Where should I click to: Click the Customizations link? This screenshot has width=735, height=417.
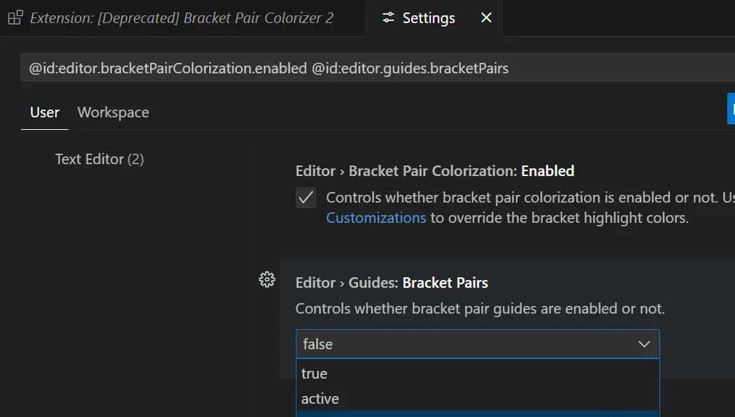coord(376,217)
